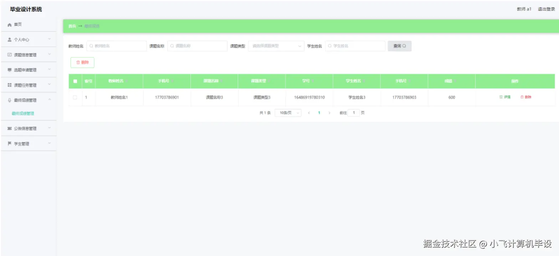Click the outlined 删除 batch delete button
The width and height of the screenshot is (559, 256).
click(82, 62)
